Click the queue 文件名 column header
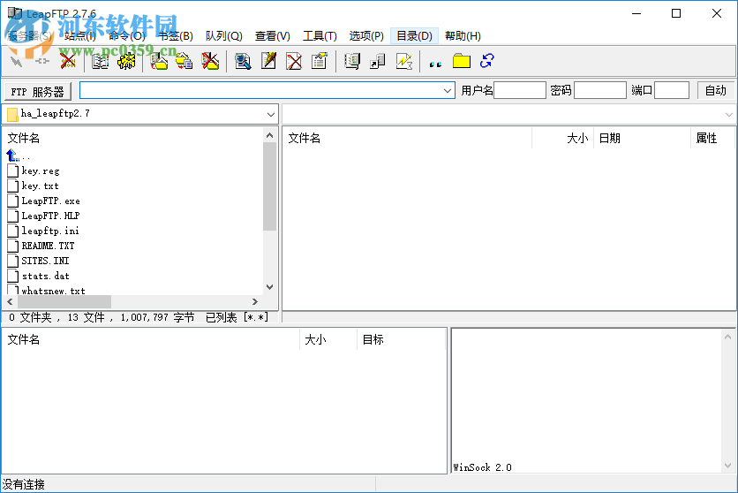 pos(151,339)
